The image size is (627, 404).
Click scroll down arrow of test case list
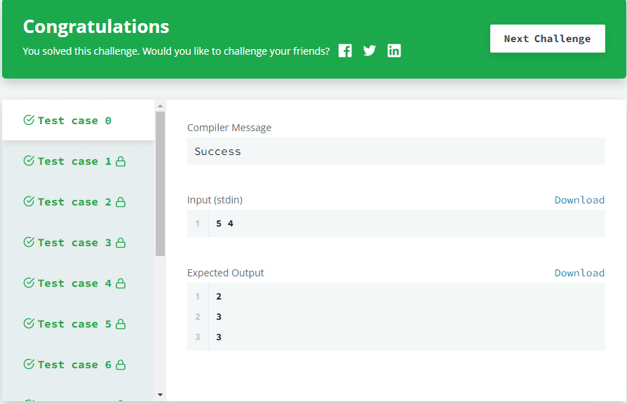(160, 395)
